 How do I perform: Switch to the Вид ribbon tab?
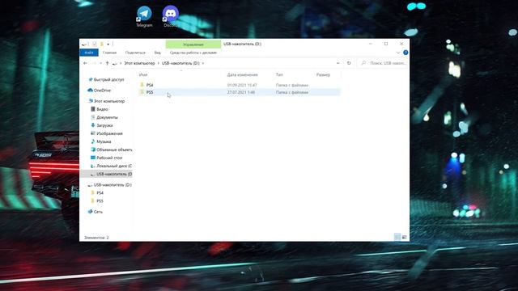pos(157,53)
